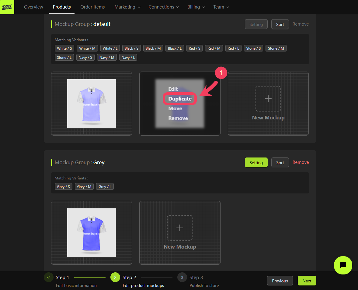Click the Black / L variant tag
The height and width of the screenshot is (290, 358).
(175, 48)
